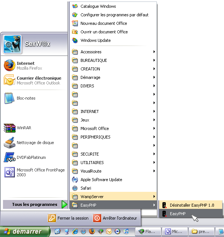Open Configurer les programmes par défaut
The image size is (224, 237).
coord(113,15)
